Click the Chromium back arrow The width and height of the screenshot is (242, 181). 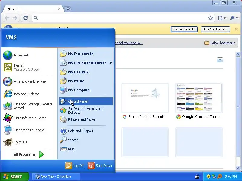[7, 18]
